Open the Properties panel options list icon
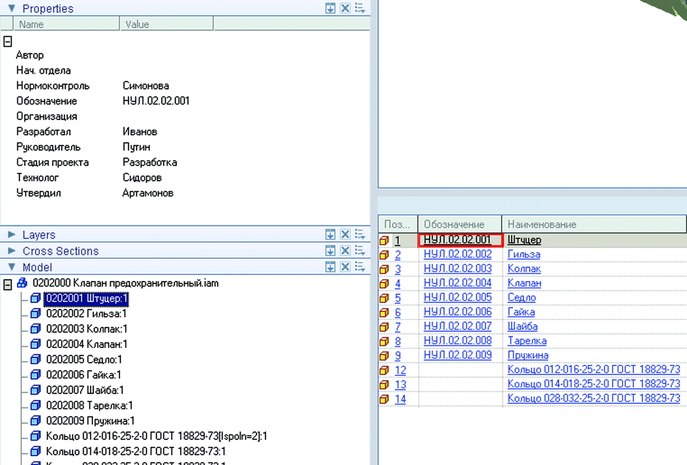This screenshot has width=687, height=465. click(360, 9)
